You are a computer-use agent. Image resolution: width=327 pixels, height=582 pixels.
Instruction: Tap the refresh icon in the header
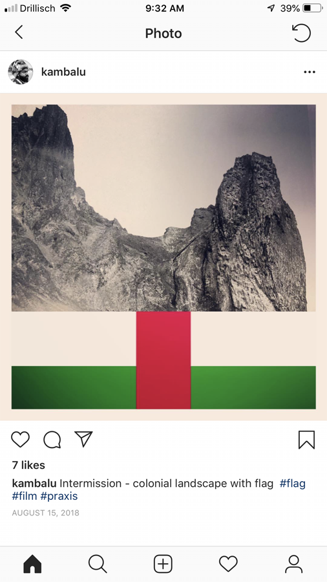301,33
